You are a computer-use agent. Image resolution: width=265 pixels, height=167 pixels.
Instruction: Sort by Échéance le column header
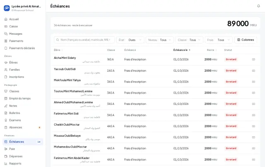click(182, 50)
